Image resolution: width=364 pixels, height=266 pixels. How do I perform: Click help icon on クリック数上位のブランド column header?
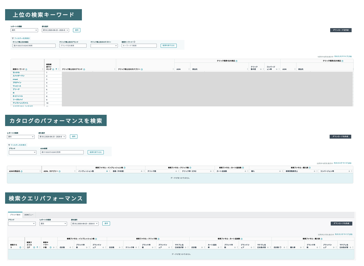coord(84,70)
